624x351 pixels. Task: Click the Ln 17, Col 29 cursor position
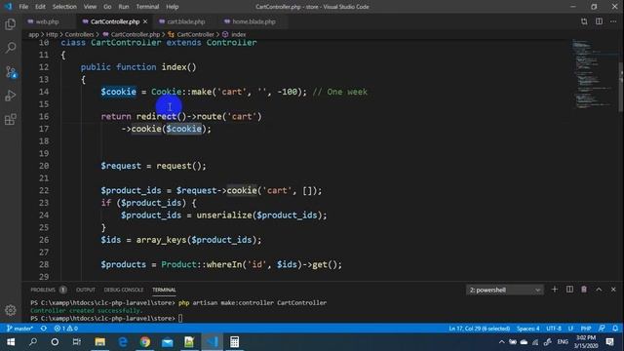tap(479, 329)
